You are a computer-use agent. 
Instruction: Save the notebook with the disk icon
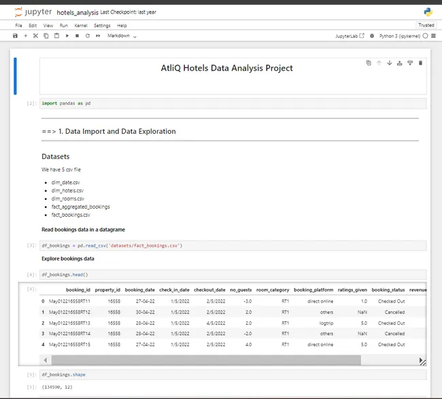point(15,36)
